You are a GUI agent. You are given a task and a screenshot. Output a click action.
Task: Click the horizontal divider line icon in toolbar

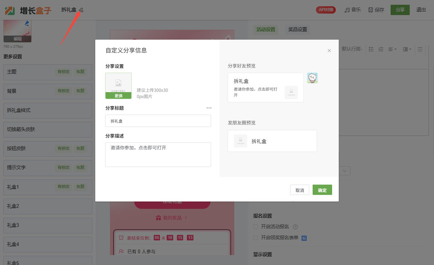pyautogui.click(x=420, y=49)
